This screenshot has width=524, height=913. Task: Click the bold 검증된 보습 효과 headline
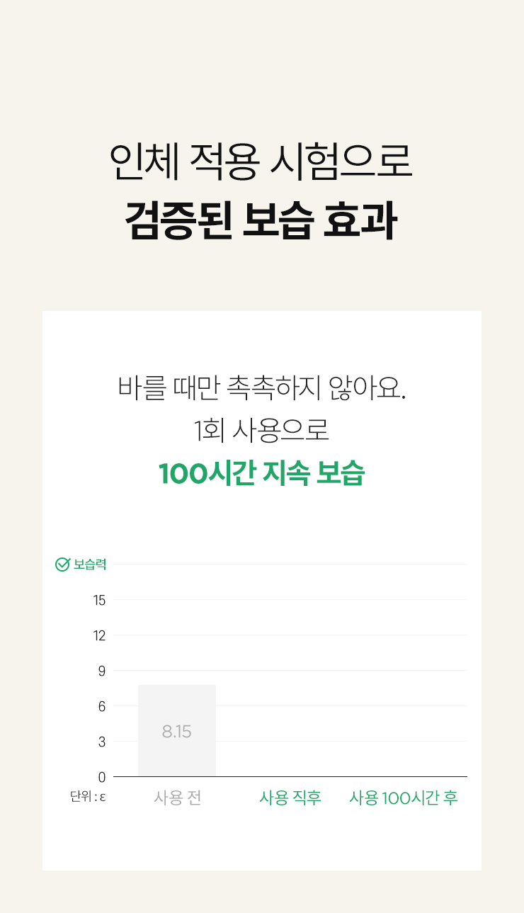(x=261, y=221)
